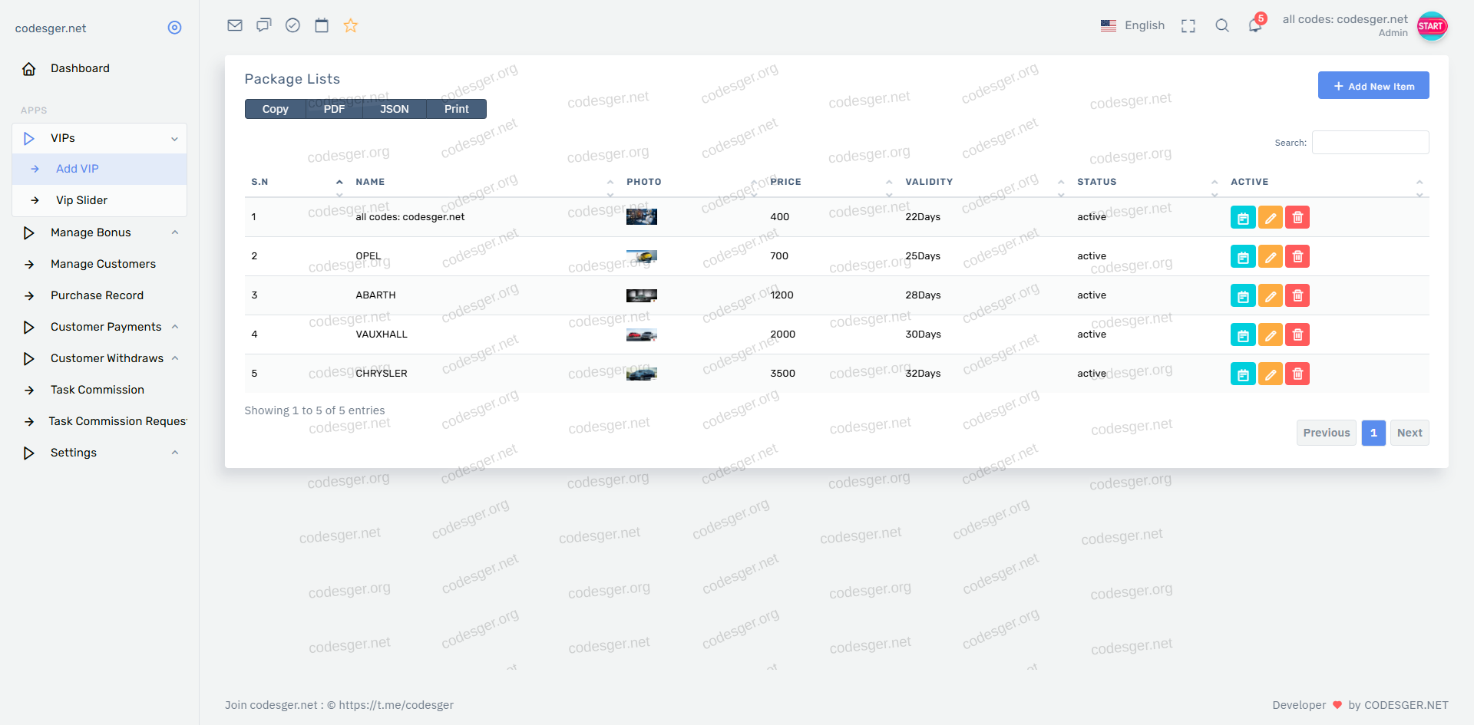Click teal calendar icon for CHRYSLER row

1243,374
